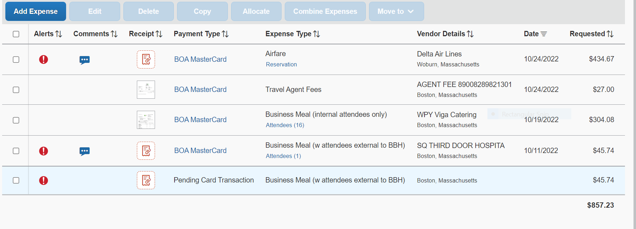Expand the Move to dropdown
The width and height of the screenshot is (636, 229).
pyautogui.click(x=396, y=11)
